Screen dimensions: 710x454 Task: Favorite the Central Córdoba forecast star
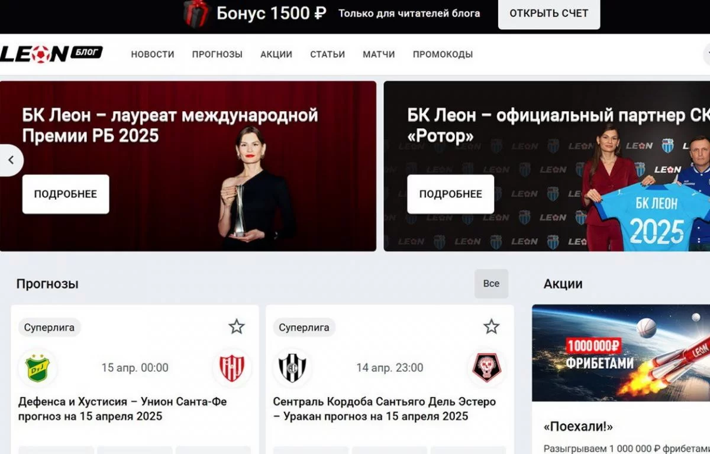[x=491, y=326]
